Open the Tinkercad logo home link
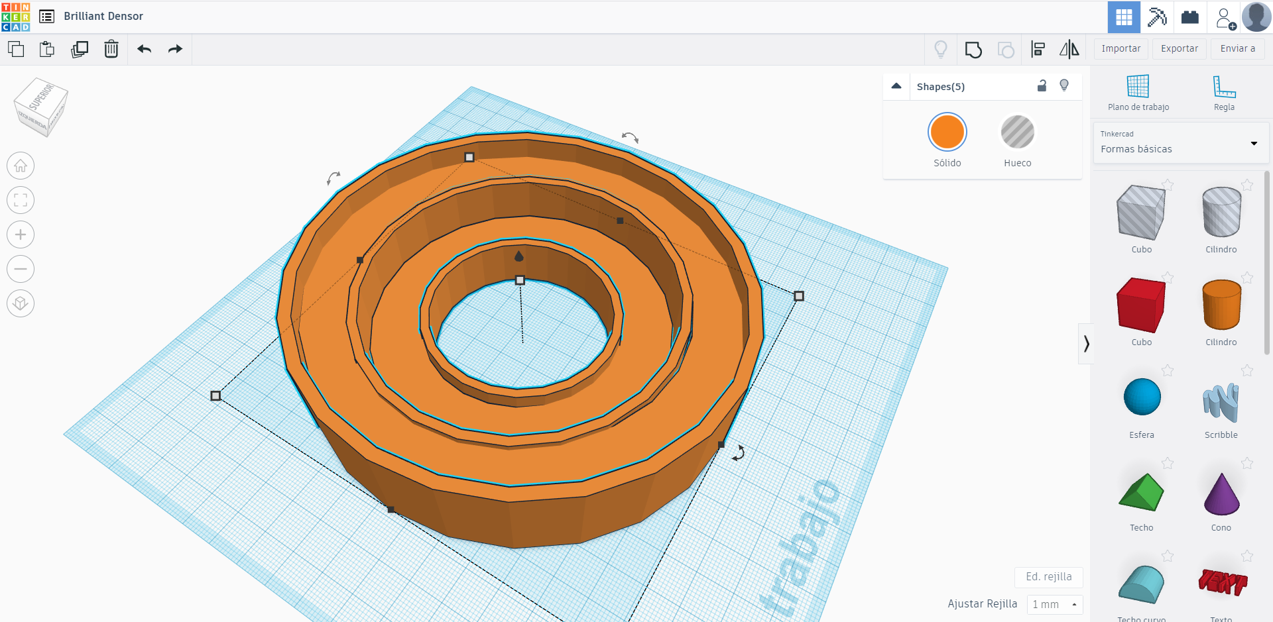1273x622 pixels. click(x=16, y=17)
